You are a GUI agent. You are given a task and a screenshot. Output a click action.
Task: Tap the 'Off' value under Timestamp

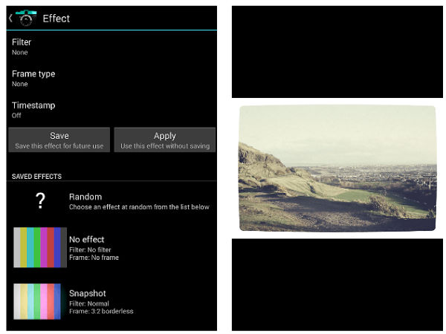click(16, 116)
